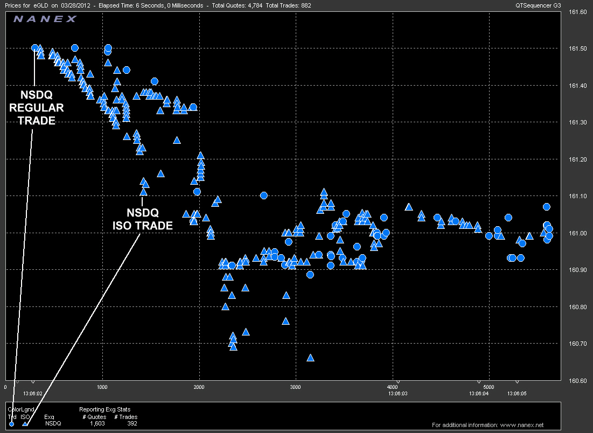593x433 pixels.
Task: Click the 1,603 quotes count value
Action: tap(97, 423)
